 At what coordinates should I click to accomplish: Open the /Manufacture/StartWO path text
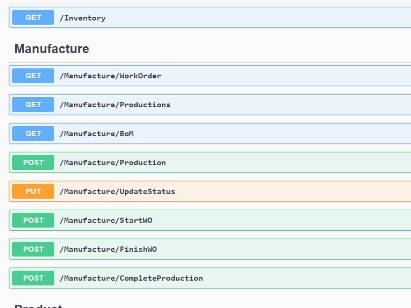coord(106,220)
